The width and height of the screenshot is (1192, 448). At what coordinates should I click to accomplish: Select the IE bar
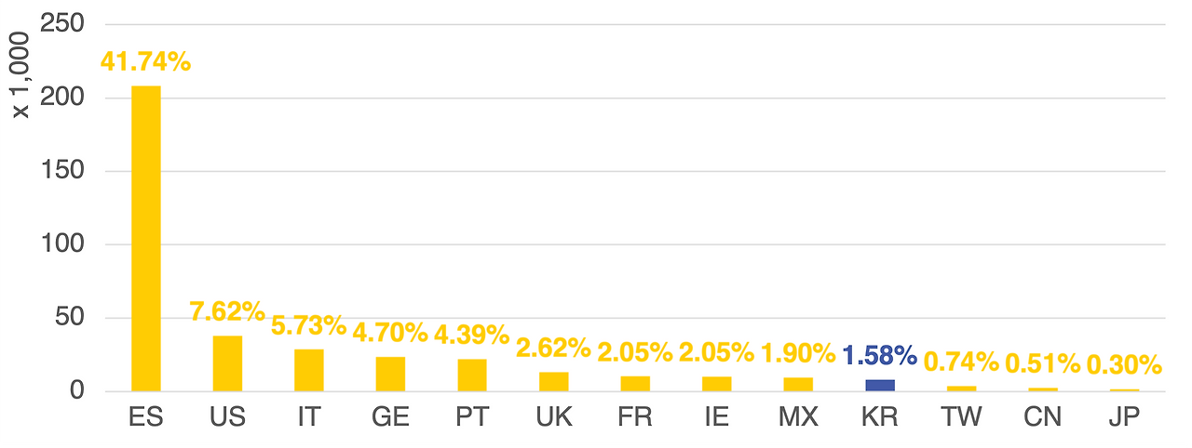pos(717,384)
